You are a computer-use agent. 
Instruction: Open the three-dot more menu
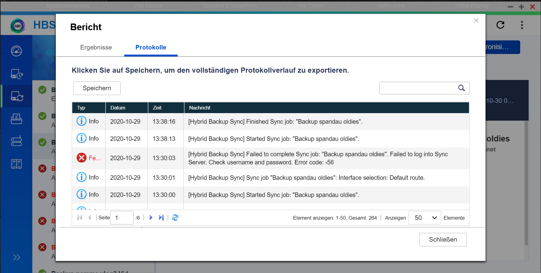[x=522, y=25]
